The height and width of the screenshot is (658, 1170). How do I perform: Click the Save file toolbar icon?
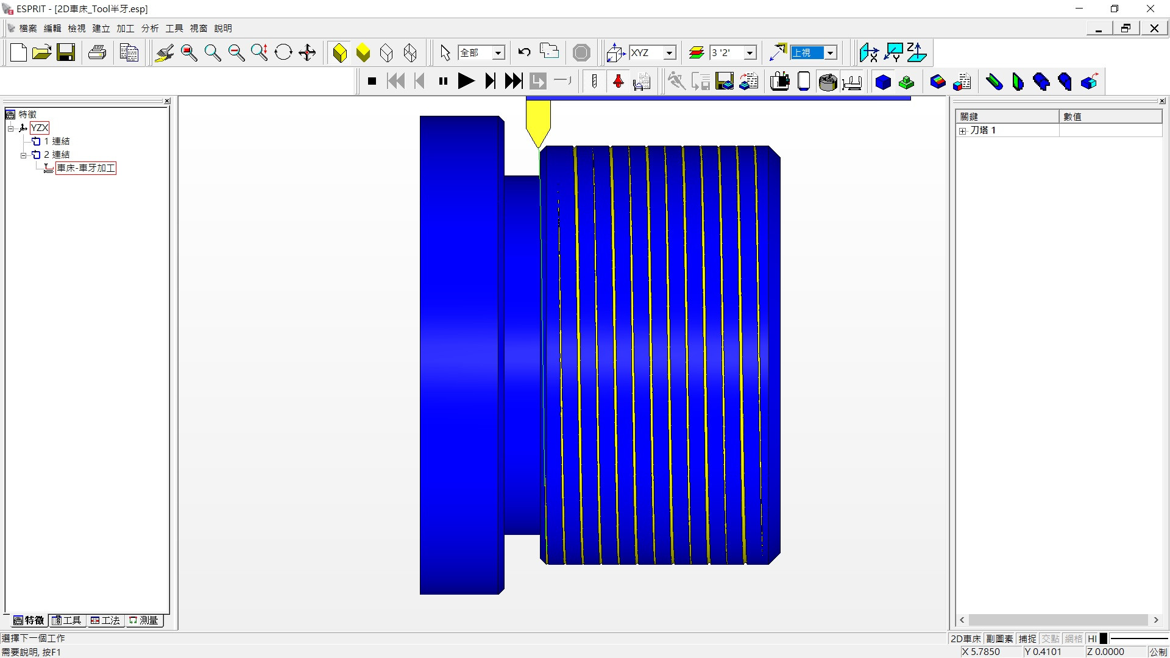[x=66, y=53]
